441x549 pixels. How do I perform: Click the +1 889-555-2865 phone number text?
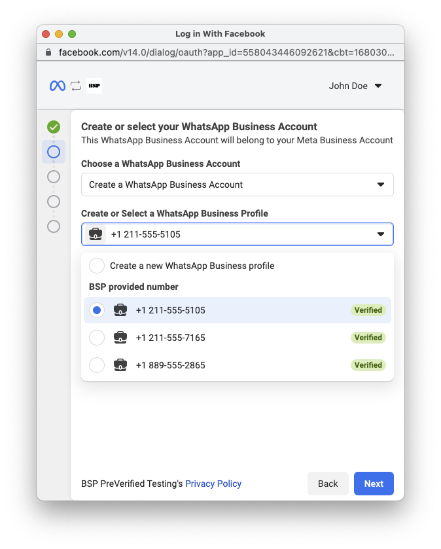tap(171, 366)
